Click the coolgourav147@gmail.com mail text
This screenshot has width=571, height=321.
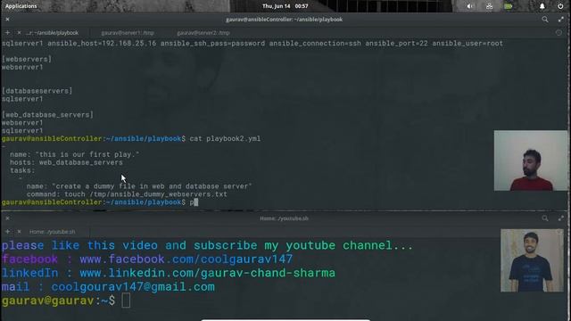pyautogui.click(x=133, y=287)
